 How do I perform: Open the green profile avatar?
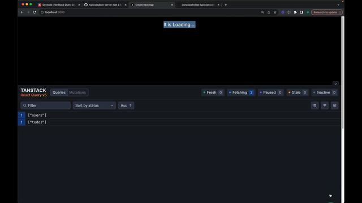(x=308, y=12)
